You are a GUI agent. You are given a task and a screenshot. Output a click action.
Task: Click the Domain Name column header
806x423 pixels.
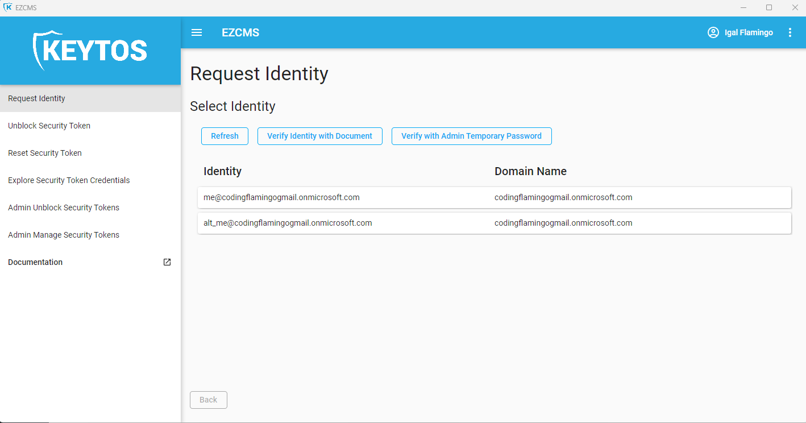tap(530, 171)
